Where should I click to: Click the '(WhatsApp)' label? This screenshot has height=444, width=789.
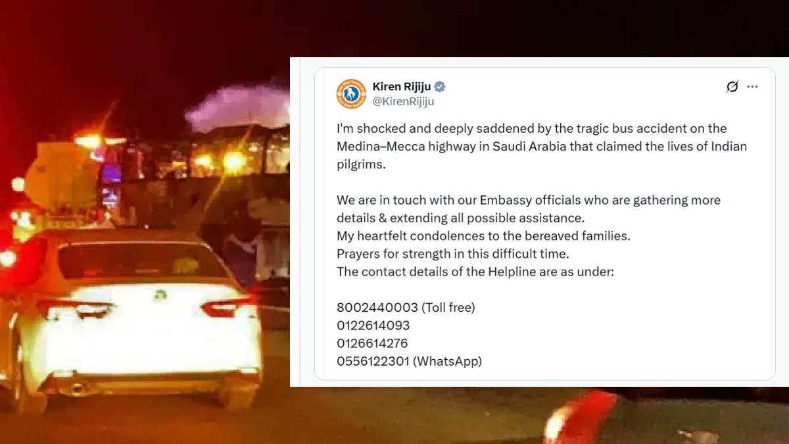(x=448, y=361)
